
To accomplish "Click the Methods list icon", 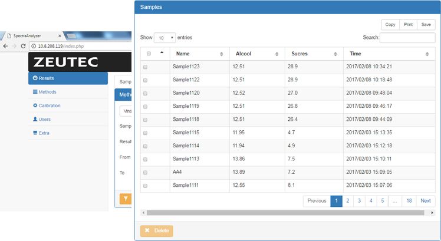I will tap(35, 92).
